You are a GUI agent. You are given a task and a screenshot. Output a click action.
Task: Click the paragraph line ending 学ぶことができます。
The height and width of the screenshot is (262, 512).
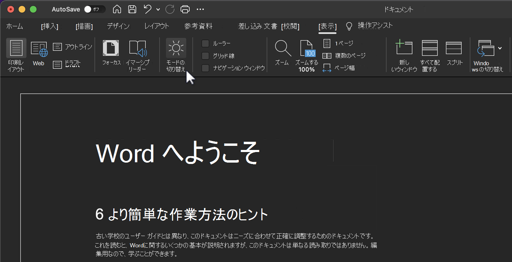(137, 254)
